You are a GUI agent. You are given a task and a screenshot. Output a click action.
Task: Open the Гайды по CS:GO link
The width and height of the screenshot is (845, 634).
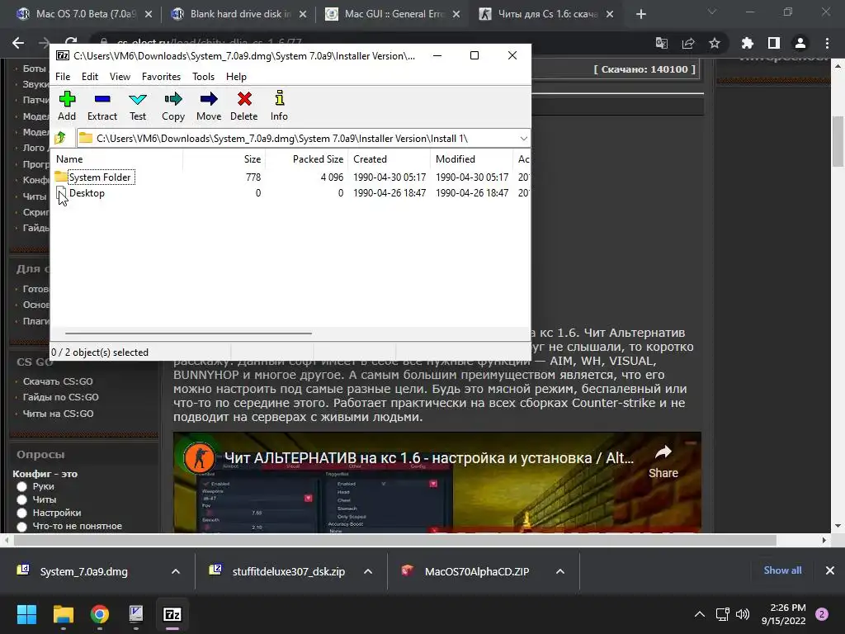pos(60,397)
